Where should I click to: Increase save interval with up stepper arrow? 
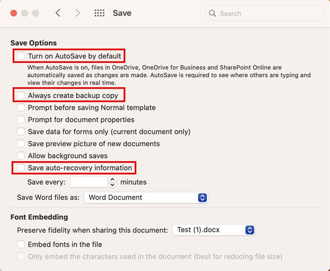click(x=113, y=179)
